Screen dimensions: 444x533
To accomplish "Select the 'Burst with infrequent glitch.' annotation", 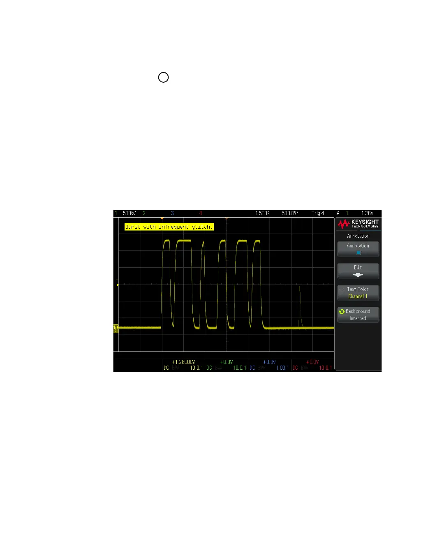I will [169, 227].
